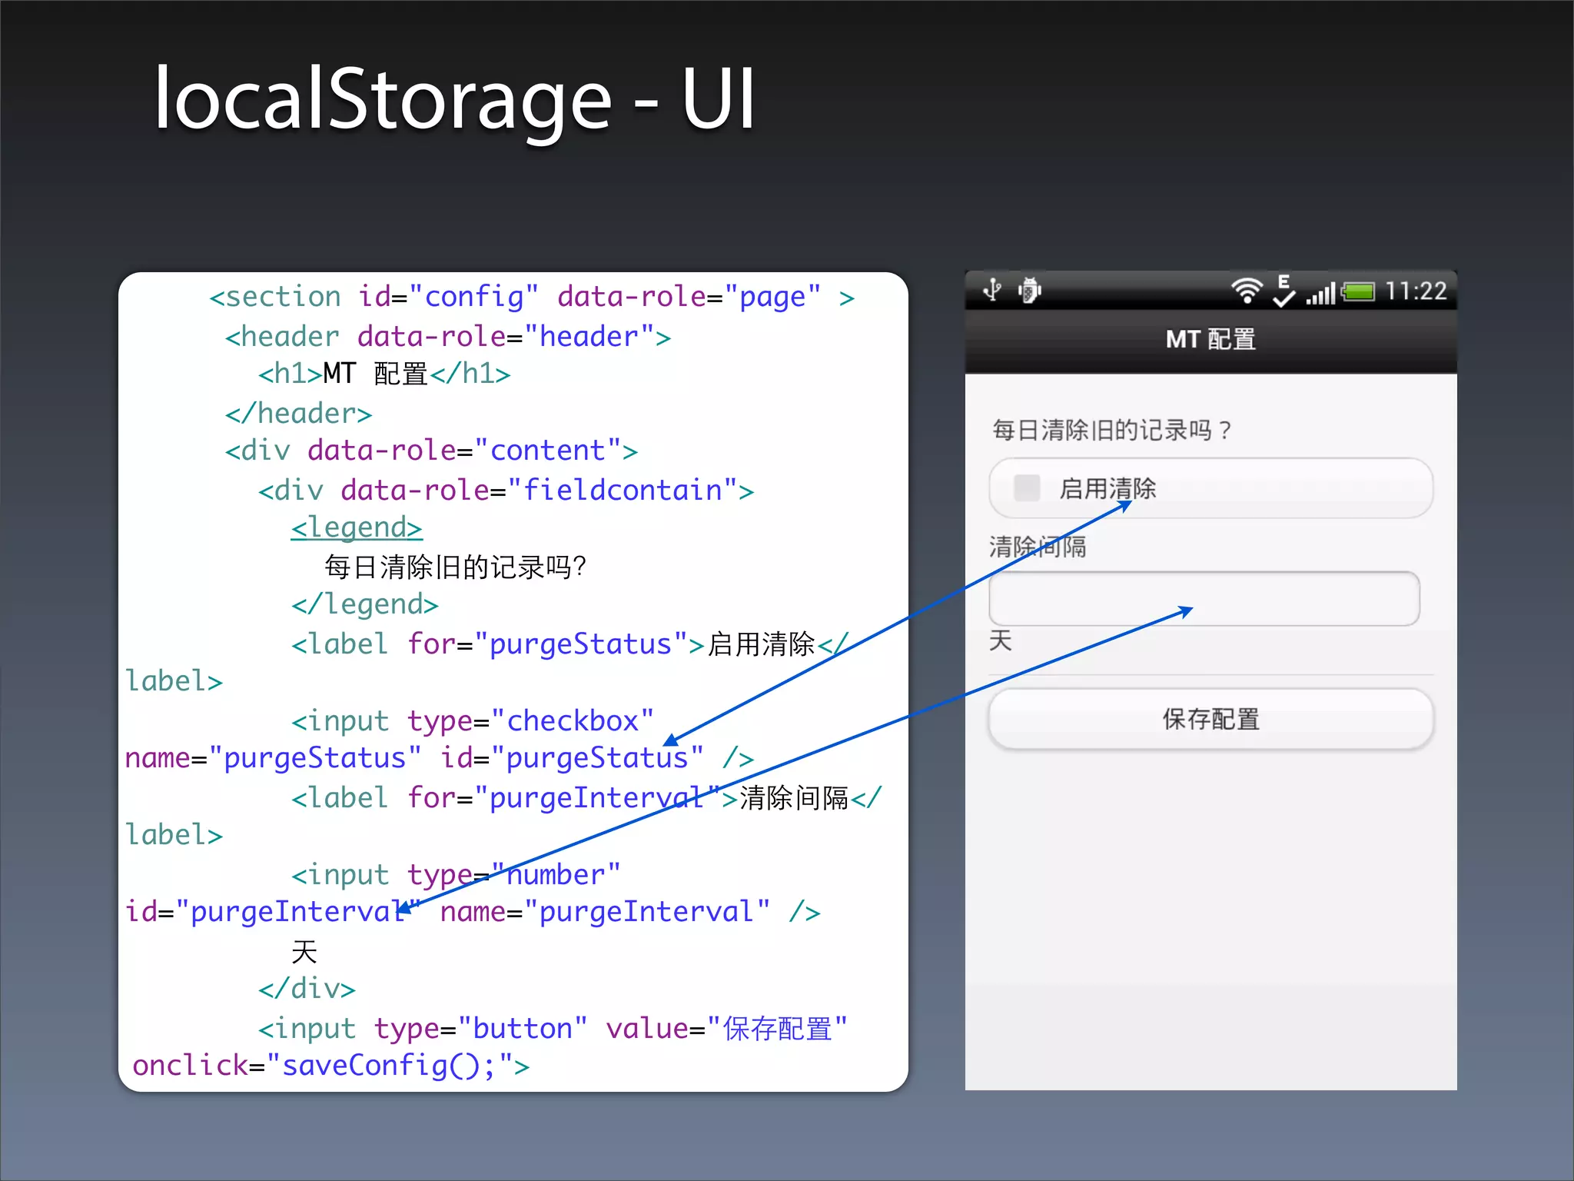Click the 每日清除旧的记录吗？ legend on phone
Screen dimensions: 1574x1181
pos(1112,430)
